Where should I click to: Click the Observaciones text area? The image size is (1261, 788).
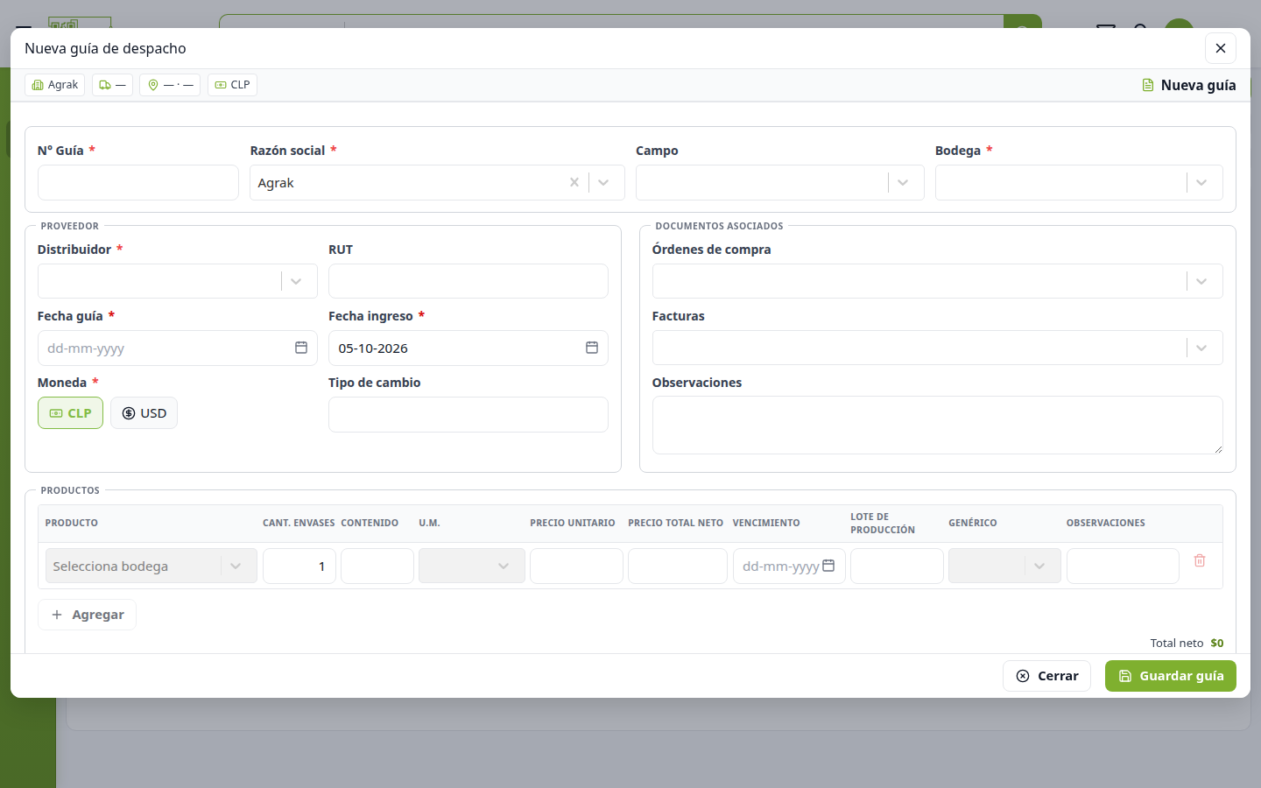(937, 425)
